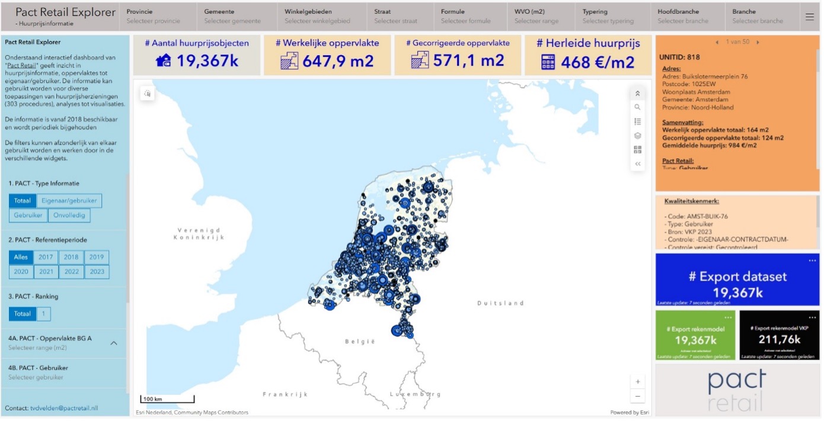This screenshot has width=824, height=421.
Task: Show the map legend list
Action: coord(637,121)
